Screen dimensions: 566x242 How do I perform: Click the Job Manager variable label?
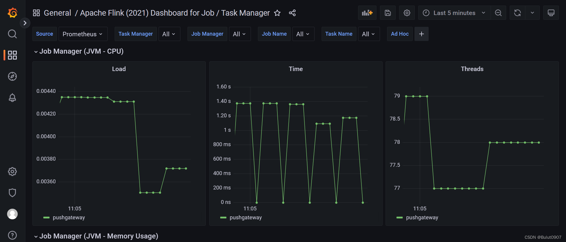207,34
